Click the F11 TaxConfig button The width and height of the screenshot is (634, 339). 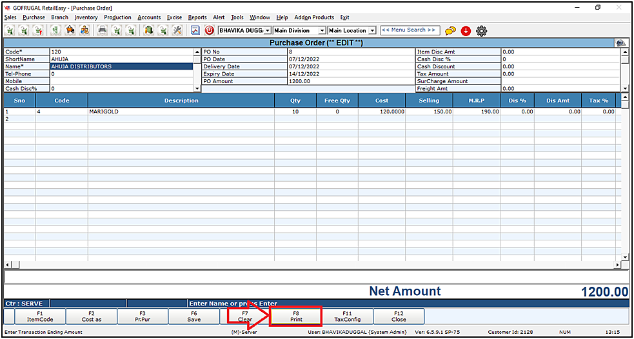348,316
